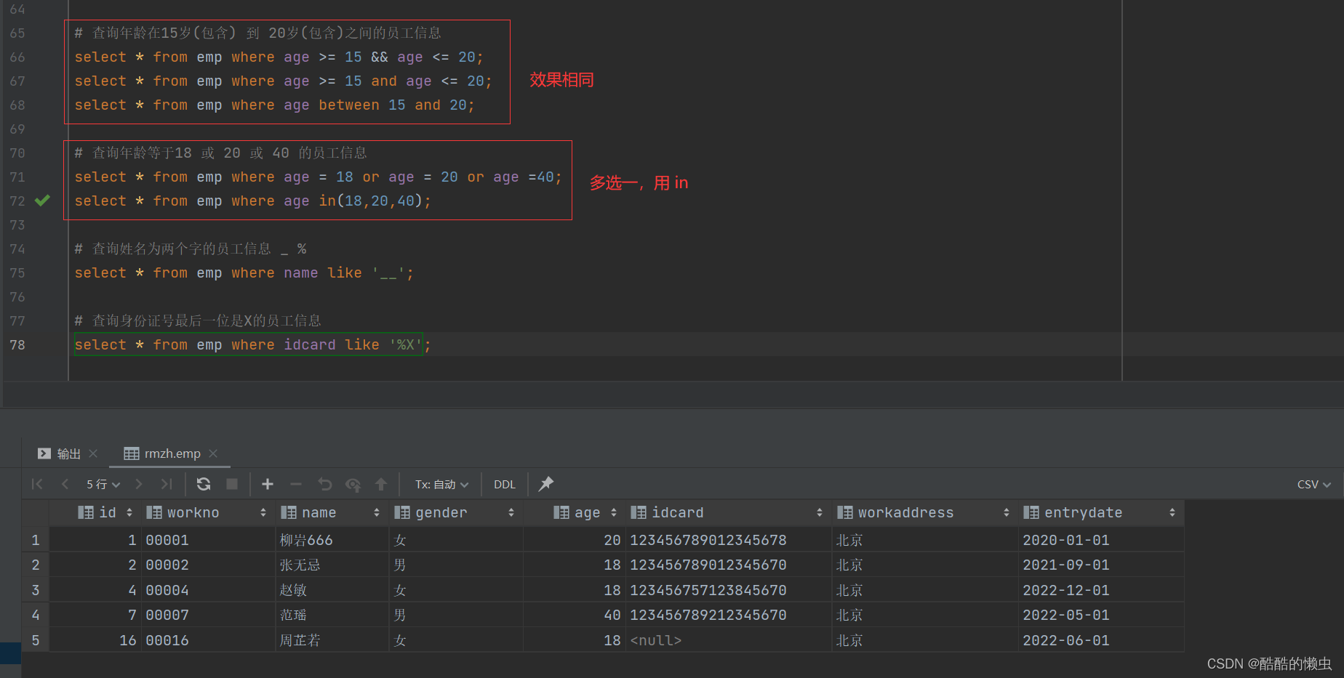This screenshot has width=1344, height=678.
Task: Sort by the entrydate column arrows
Action: 1172,513
